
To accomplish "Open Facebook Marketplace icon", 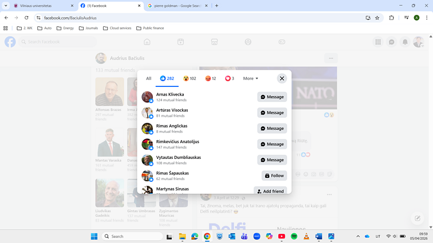I will (214, 42).
